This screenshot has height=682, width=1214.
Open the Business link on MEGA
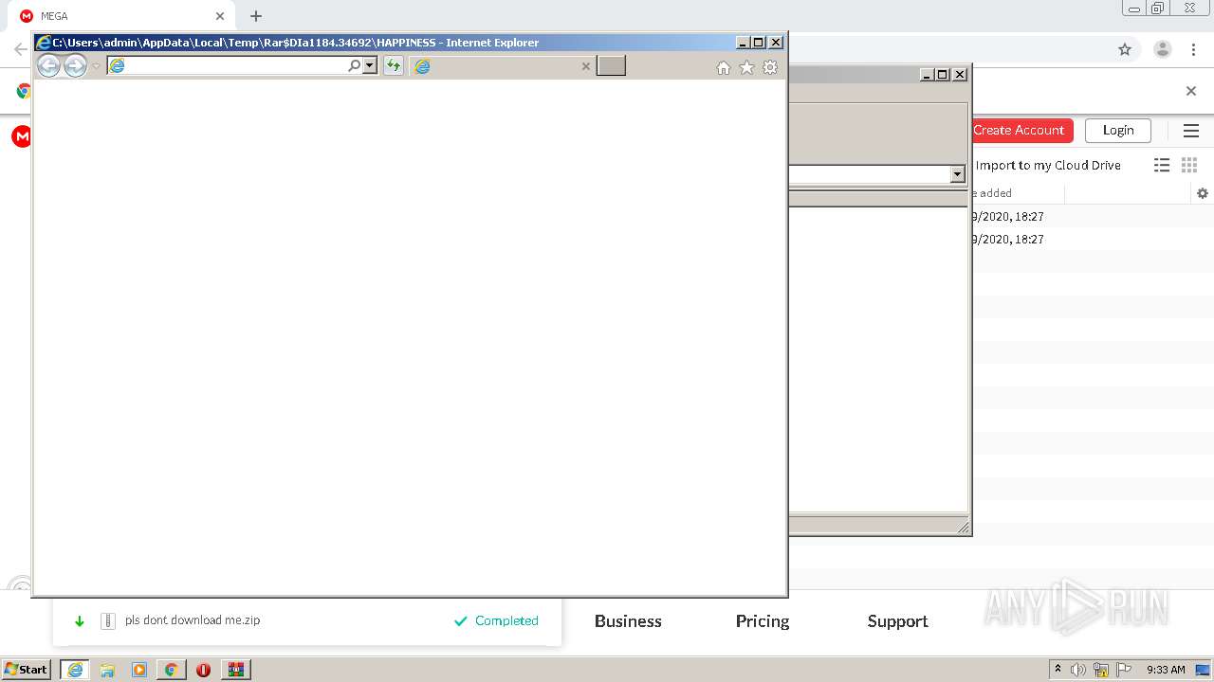click(628, 621)
